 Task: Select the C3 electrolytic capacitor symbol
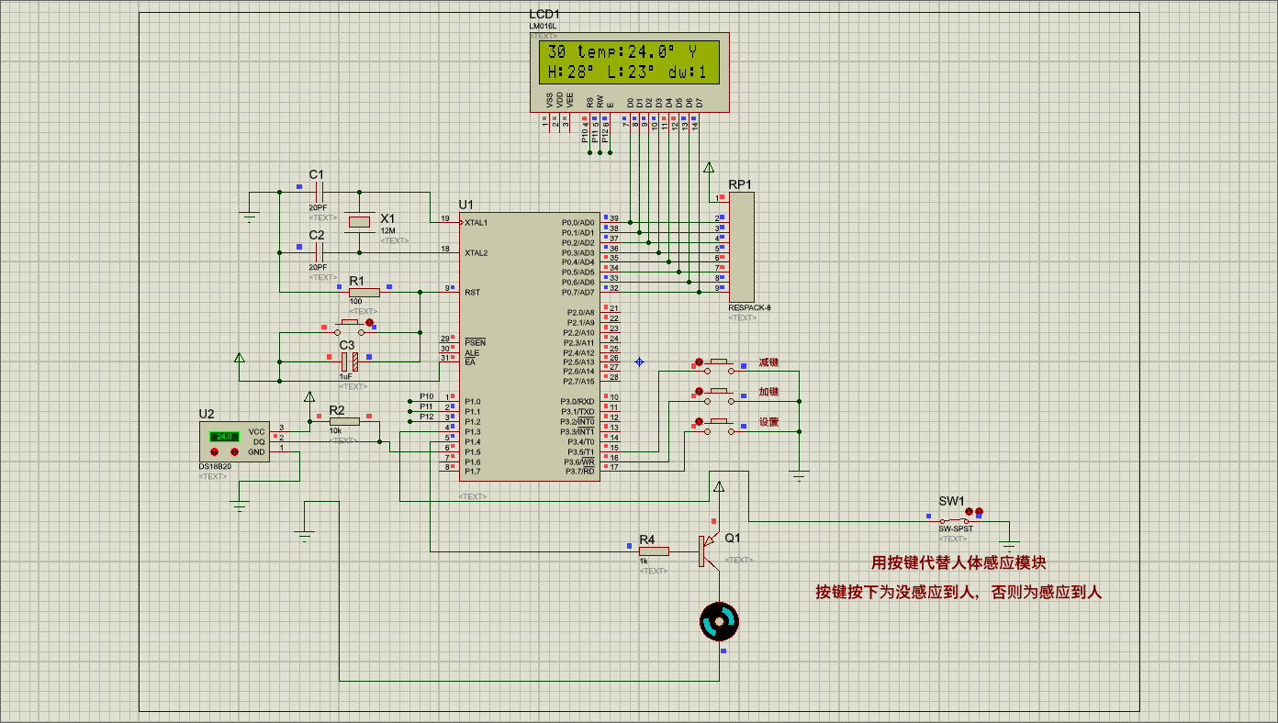pyautogui.click(x=348, y=361)
